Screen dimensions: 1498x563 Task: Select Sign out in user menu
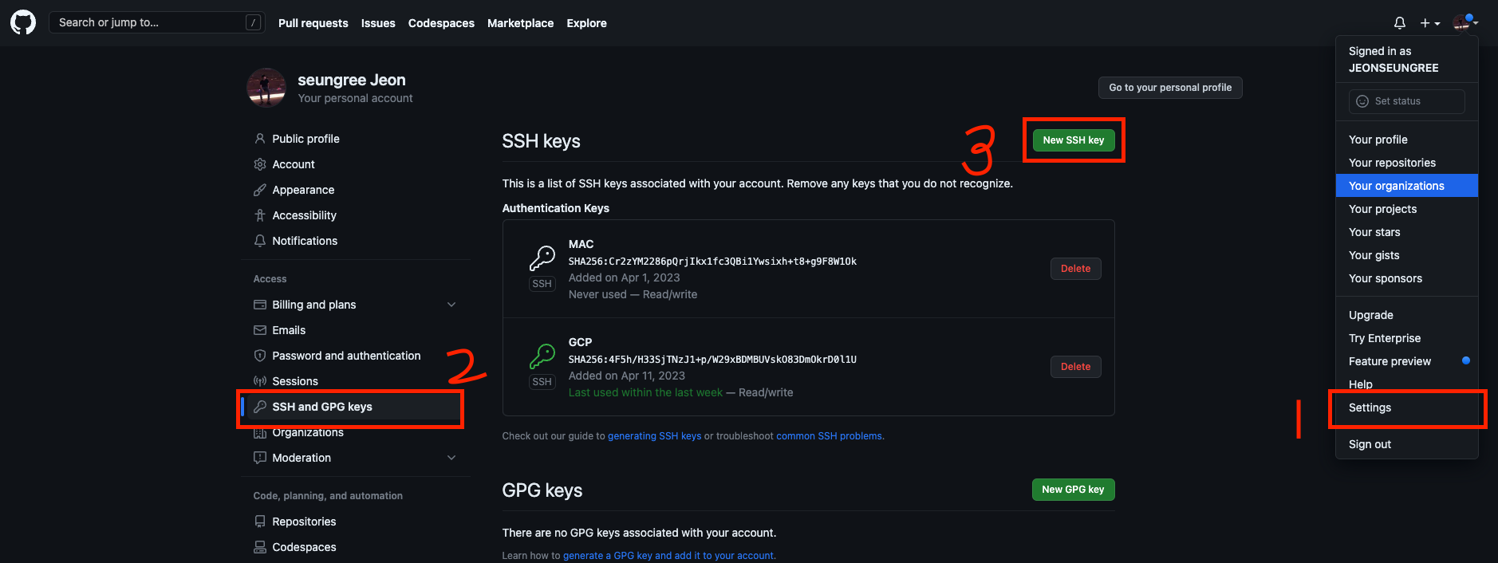(x=1407, y=444)
